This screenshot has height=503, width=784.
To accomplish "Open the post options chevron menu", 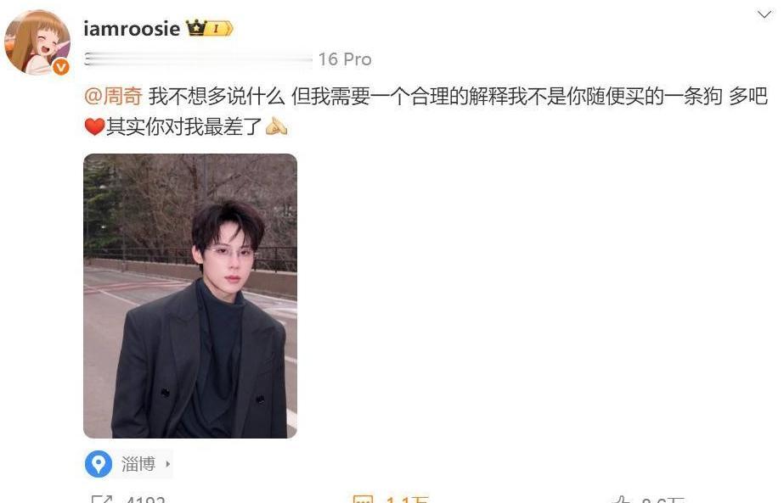I will coord(764,14).
